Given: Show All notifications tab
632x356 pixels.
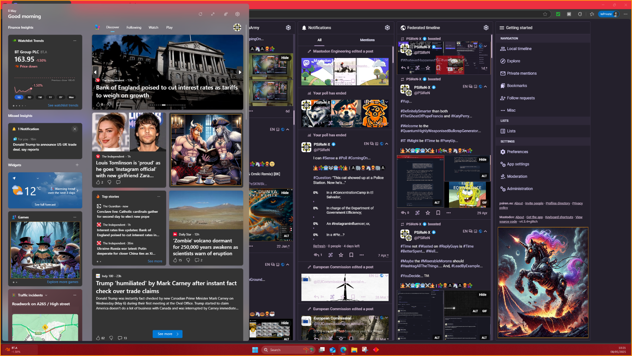Looking at the screenshot, I should point(319,40).
